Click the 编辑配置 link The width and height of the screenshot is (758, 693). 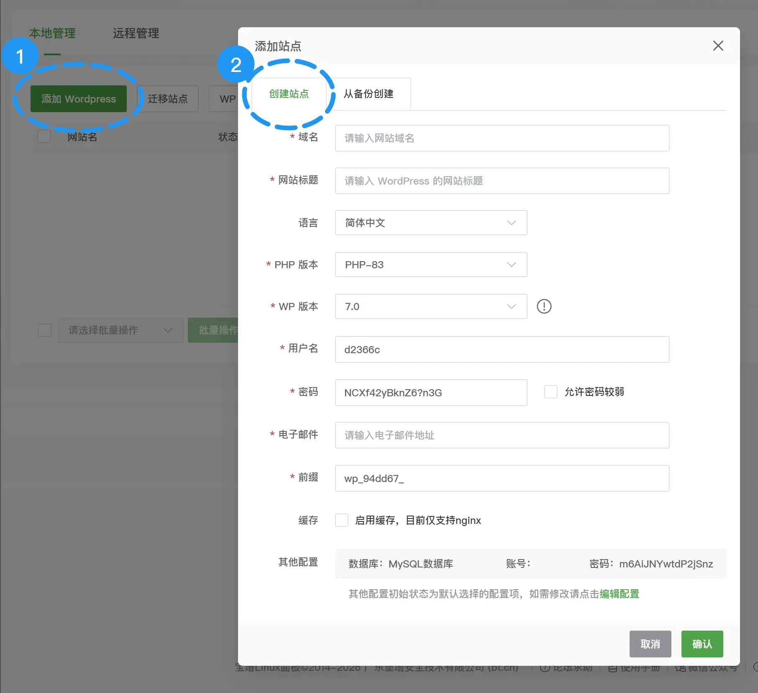(619, 594)
